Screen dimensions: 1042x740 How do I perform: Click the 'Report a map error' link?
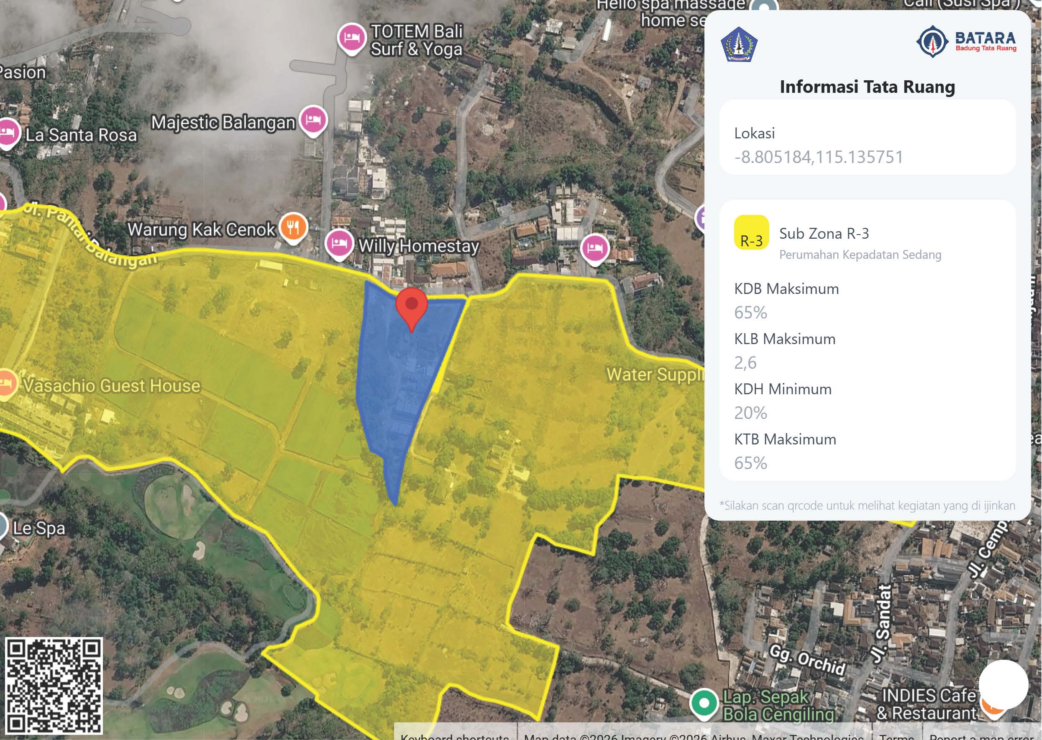click(x=981, y=735)
